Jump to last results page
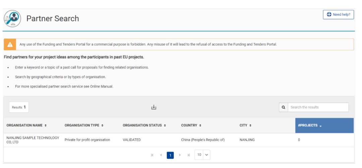362x168 pixels. [x=188, y=155]
